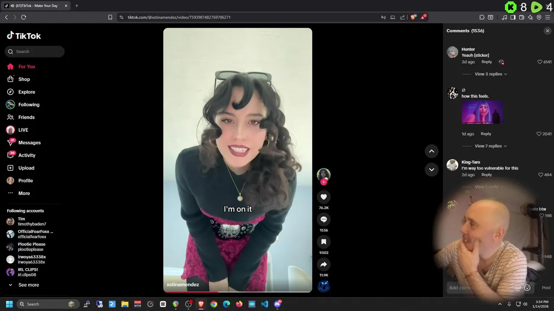This screenshot has width=554, height=311.
Task: Open browser extensions puzzle icon
Action: point(482,17)
